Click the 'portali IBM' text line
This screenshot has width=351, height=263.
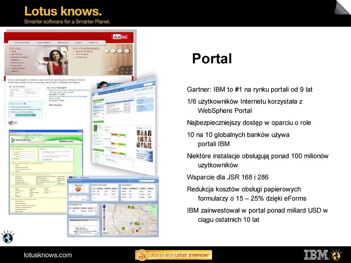pos(214,144)
